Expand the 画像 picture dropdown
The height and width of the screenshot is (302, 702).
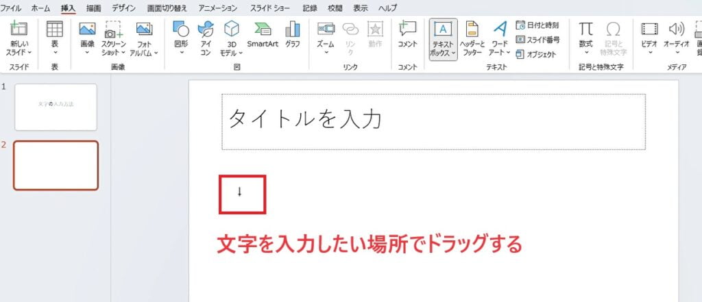87,38
